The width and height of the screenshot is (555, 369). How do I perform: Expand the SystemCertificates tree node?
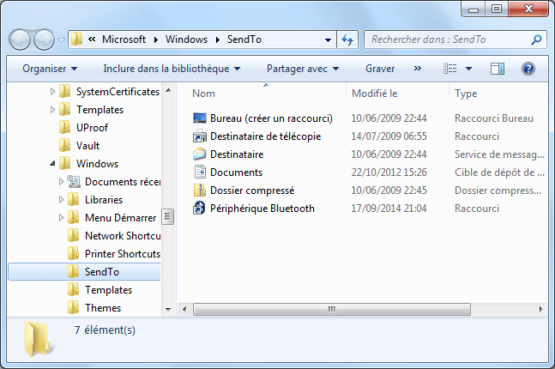click(52, 92)
